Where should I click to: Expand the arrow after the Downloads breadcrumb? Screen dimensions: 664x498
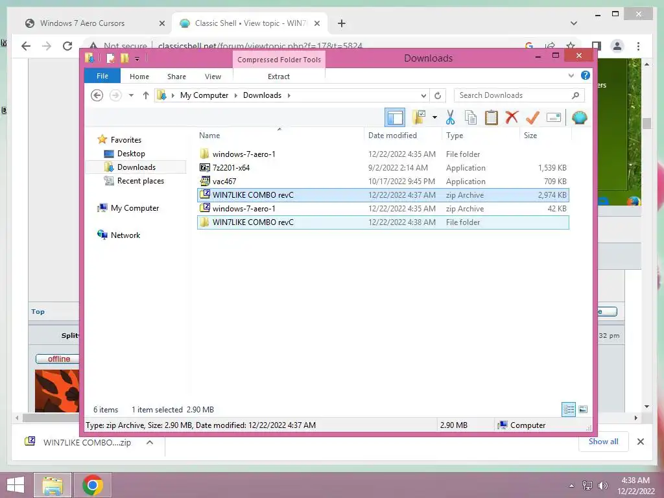[x=289, y=95]
